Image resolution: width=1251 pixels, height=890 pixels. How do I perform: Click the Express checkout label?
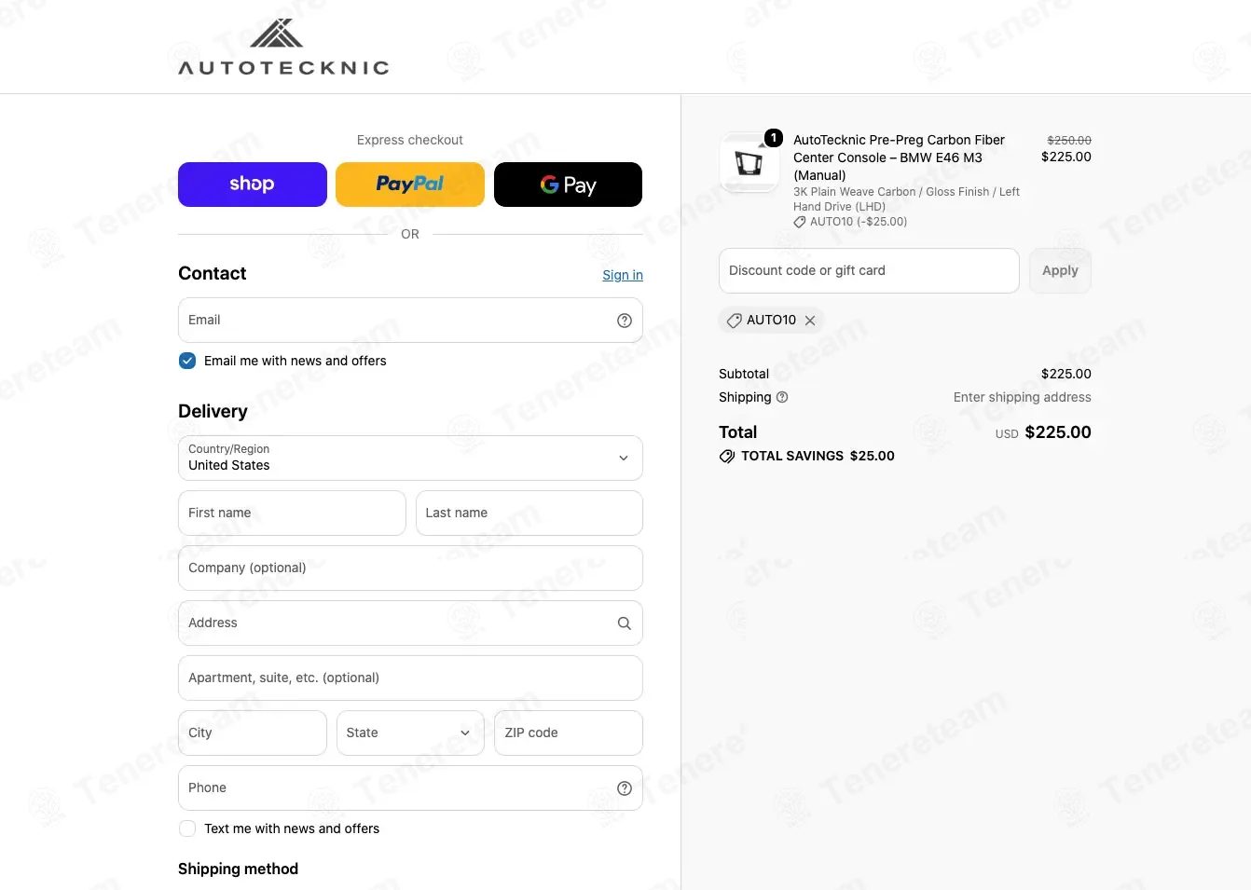pyautogui.click(x=410, y=140)
